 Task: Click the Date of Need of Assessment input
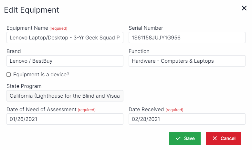tap(65, 119)
